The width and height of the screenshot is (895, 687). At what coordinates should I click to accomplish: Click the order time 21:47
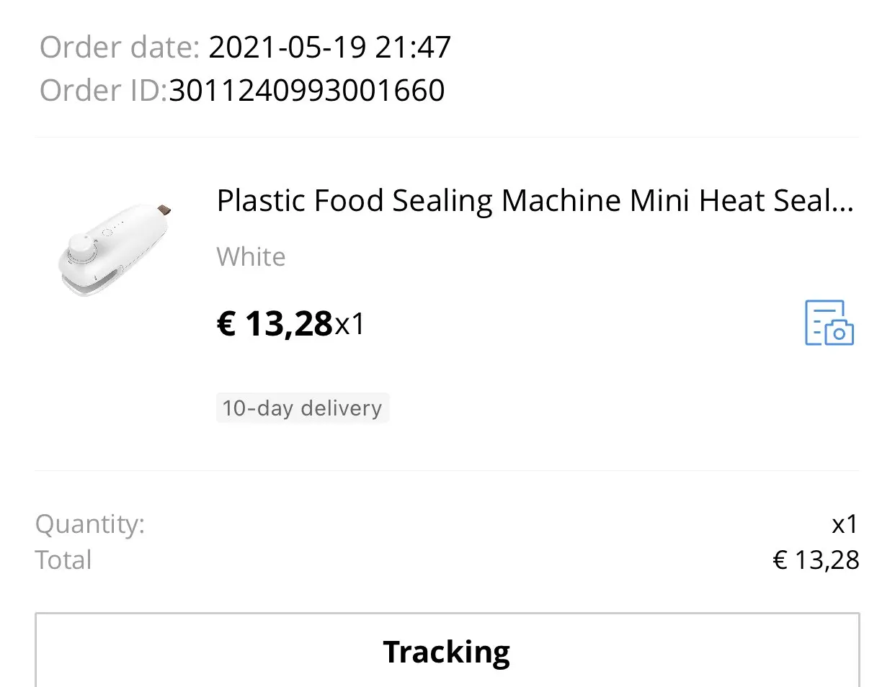click(413, 48)
